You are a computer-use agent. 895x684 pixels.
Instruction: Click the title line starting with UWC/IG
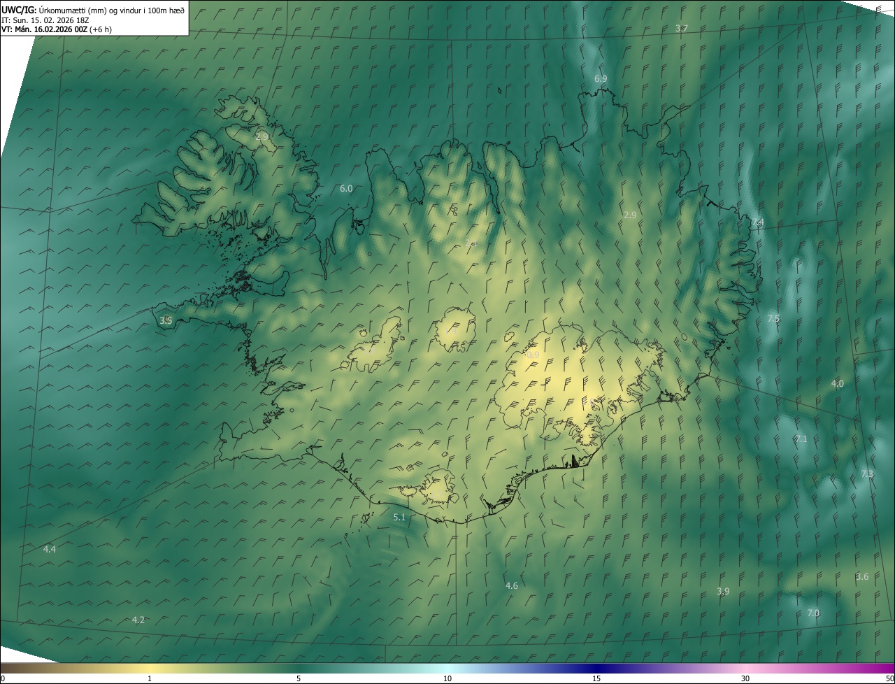93,9
